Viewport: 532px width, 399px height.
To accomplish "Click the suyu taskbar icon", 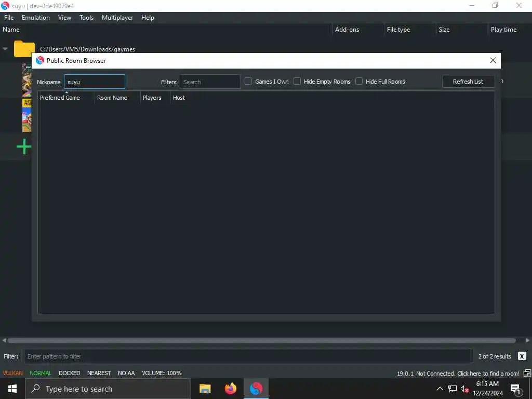I will click(x=256, y=389).
